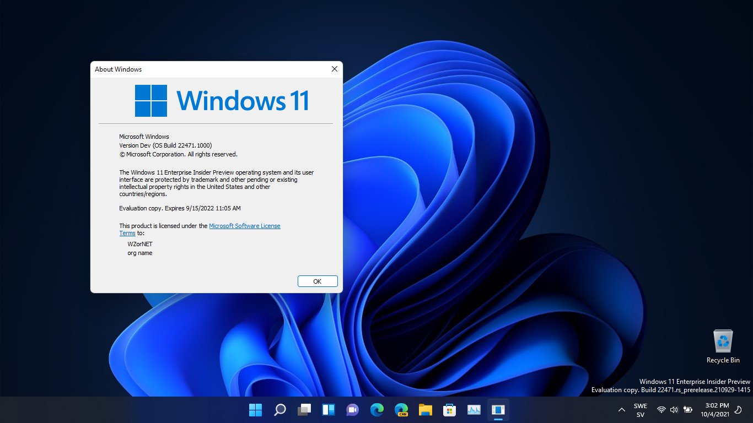The height and width of the screenshot is (423, 753).
Task: Open Task View from taskbar
Action: 304,410
